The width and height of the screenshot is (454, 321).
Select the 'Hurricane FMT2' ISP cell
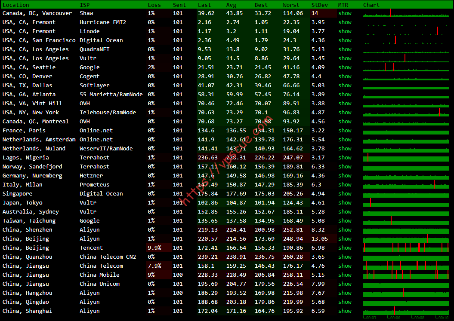pyautogui.click(x=103, y=22)
